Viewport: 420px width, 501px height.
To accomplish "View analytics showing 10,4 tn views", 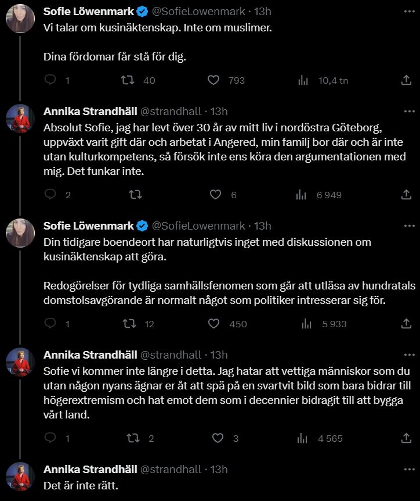I will point(302,81).
